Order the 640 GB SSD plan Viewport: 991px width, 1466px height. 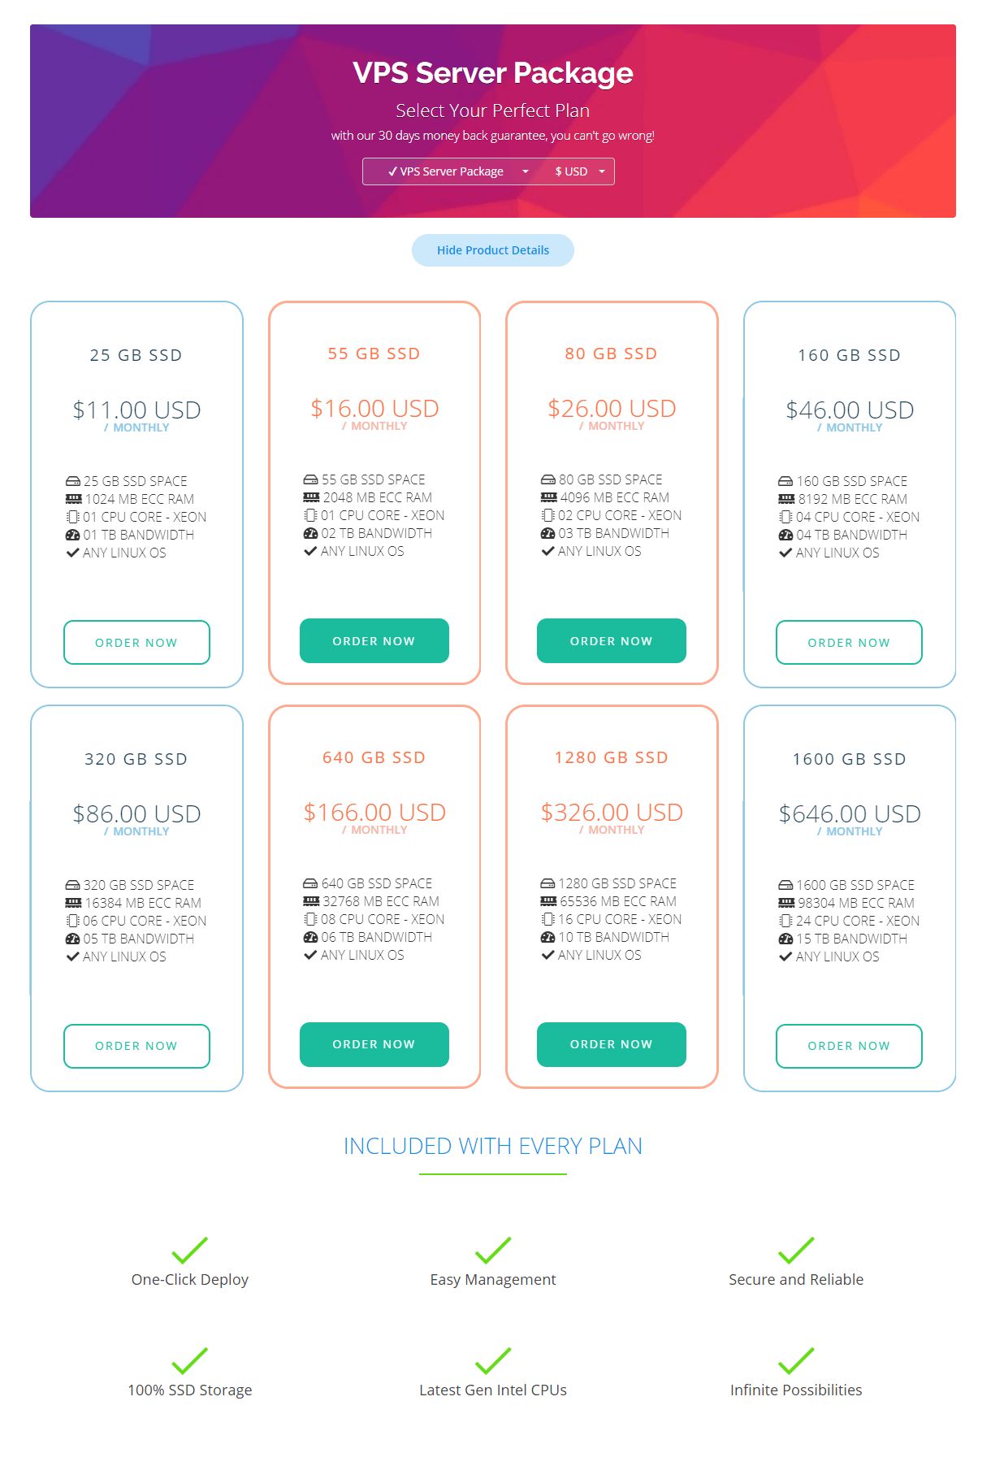[x=374, y=1044]
